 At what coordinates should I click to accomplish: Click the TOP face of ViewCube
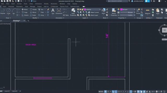point(164,30)
